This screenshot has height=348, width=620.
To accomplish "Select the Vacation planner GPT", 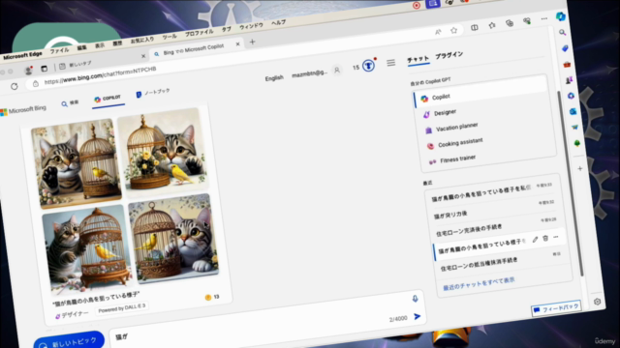I will [x=456, y=128].
